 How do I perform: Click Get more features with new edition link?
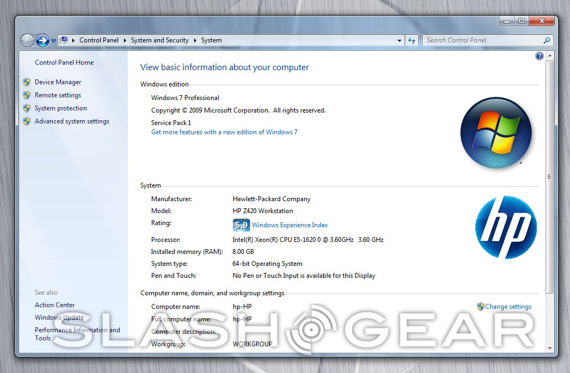point(224,132)
